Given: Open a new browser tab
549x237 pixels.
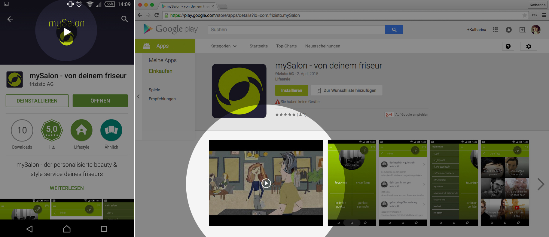Looking at the screenshot, I should click(222, 6).
